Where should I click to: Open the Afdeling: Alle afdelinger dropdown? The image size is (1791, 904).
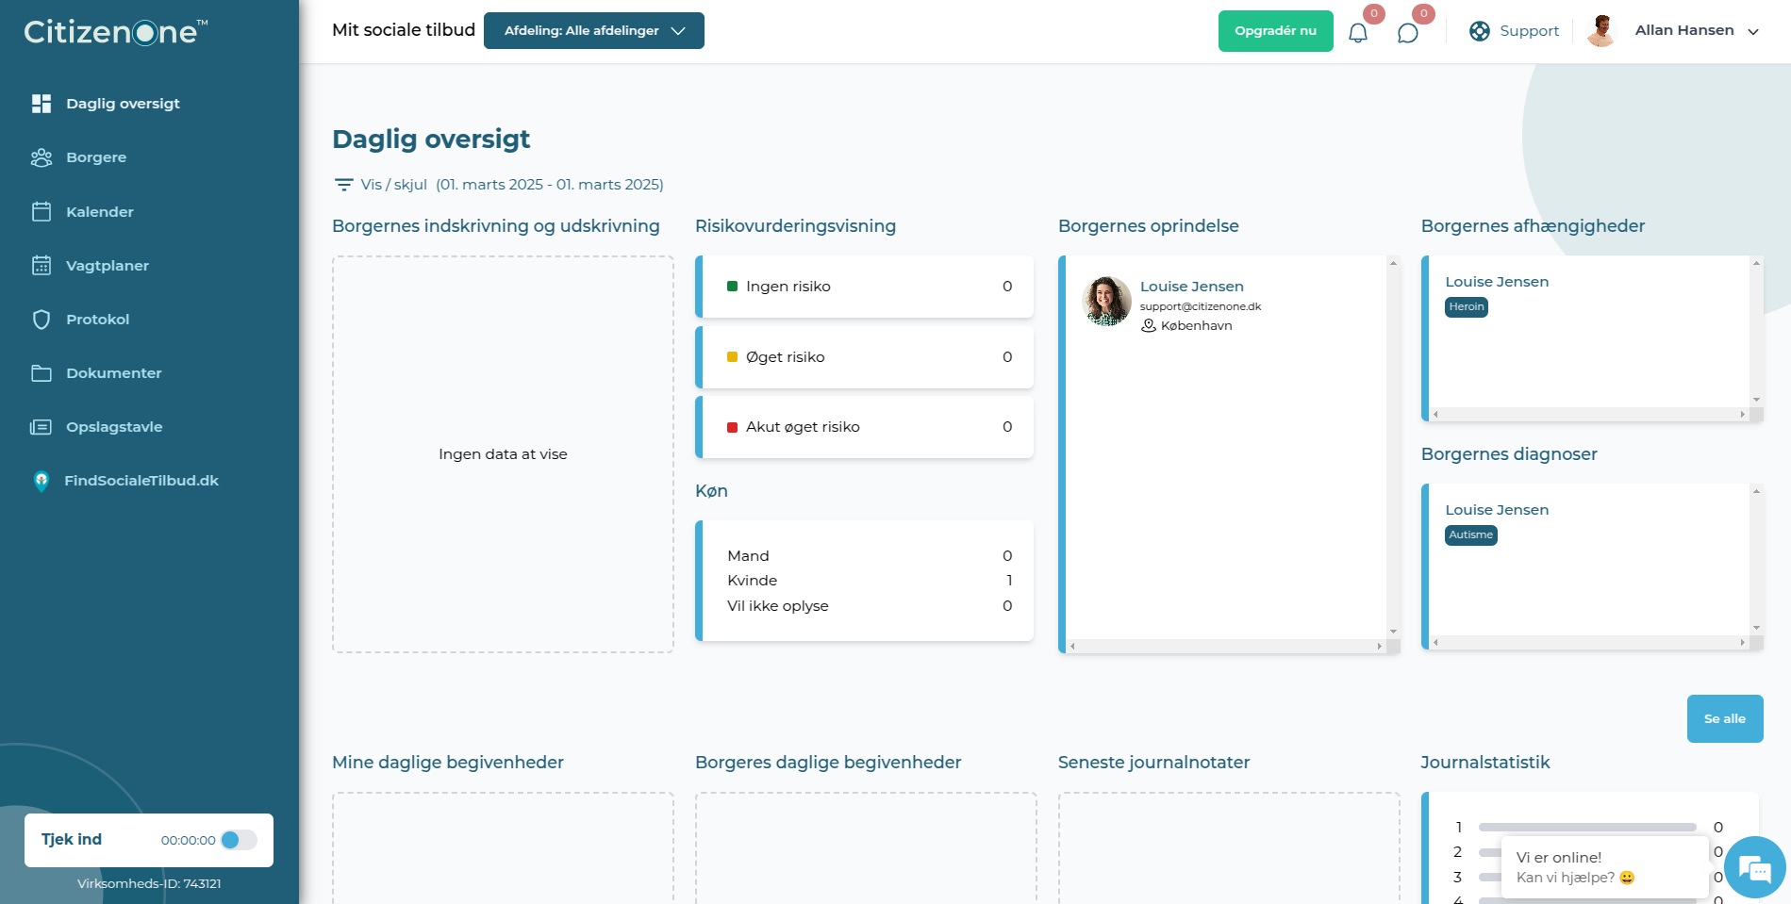coord(594,30)
